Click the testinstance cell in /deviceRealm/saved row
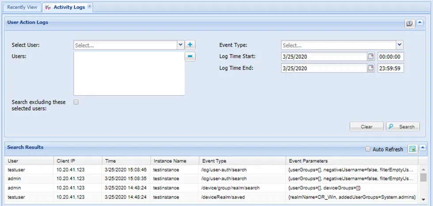433x206 pixels. (x=175, y=197)
